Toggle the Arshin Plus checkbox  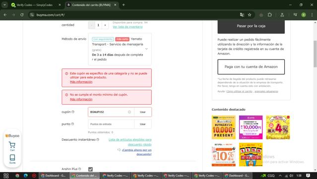(90, 169)
